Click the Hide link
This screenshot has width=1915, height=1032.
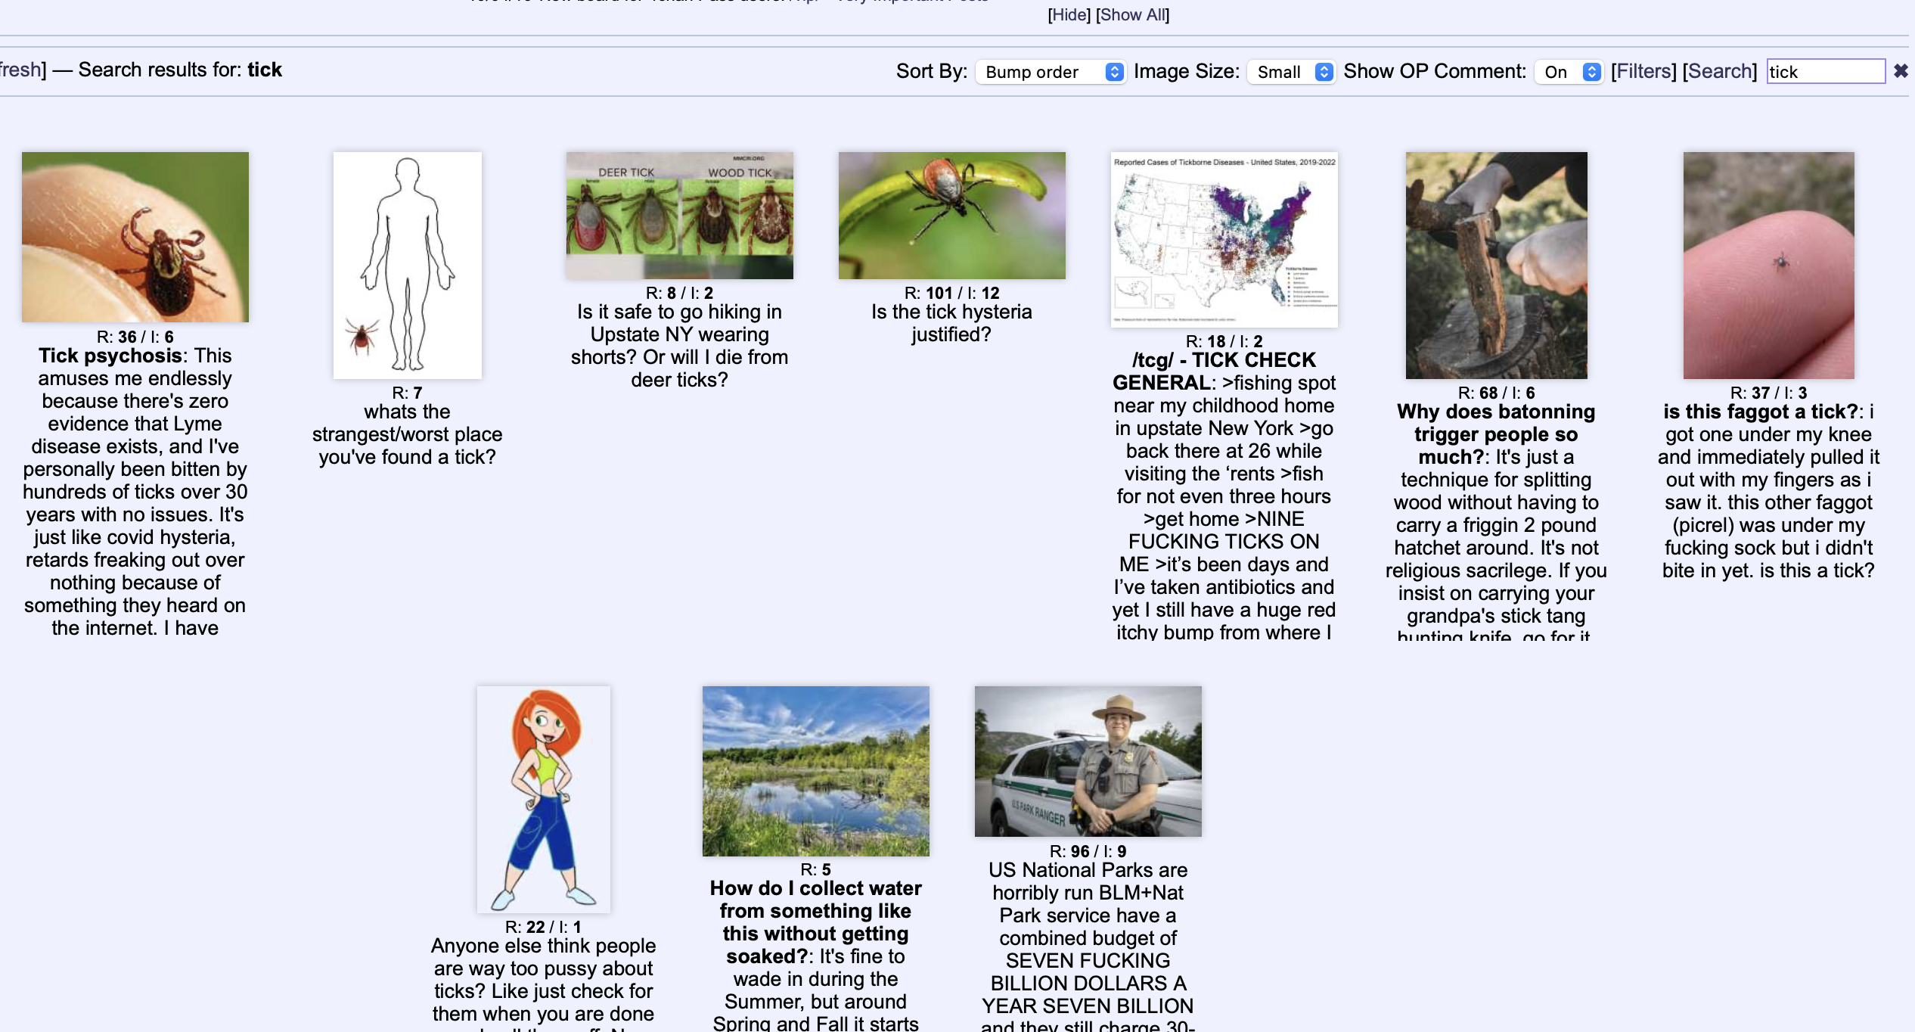click(x=1069, y=14)
